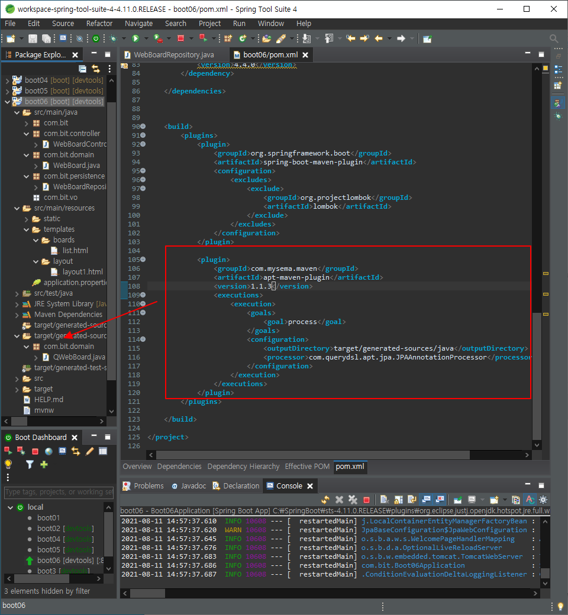The width and height of the screenshot is (568, 615).
Task: Click the green Boot Dashboard power icon
Action: (x=96, y=38)
